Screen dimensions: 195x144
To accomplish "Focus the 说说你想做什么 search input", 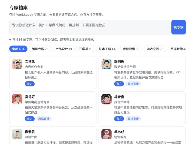I will pos(90,27).
